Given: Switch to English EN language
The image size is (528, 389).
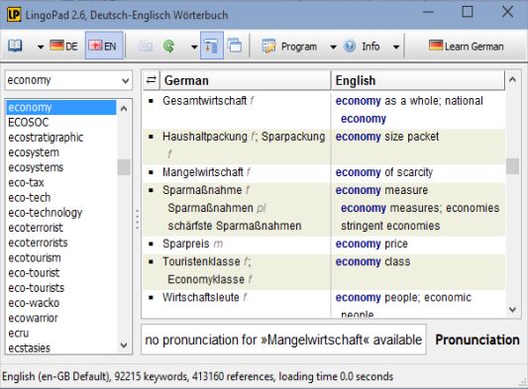Looking at the screenshot, I should click(x=103, y=46).
